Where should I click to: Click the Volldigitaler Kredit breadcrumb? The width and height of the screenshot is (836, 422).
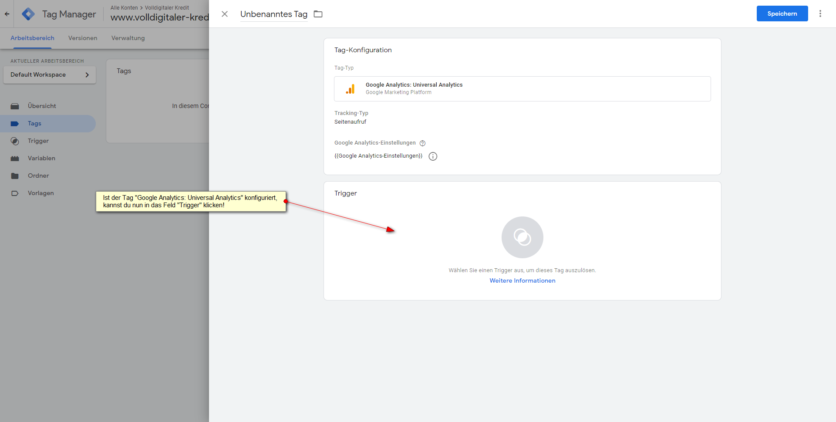[167, 8]
